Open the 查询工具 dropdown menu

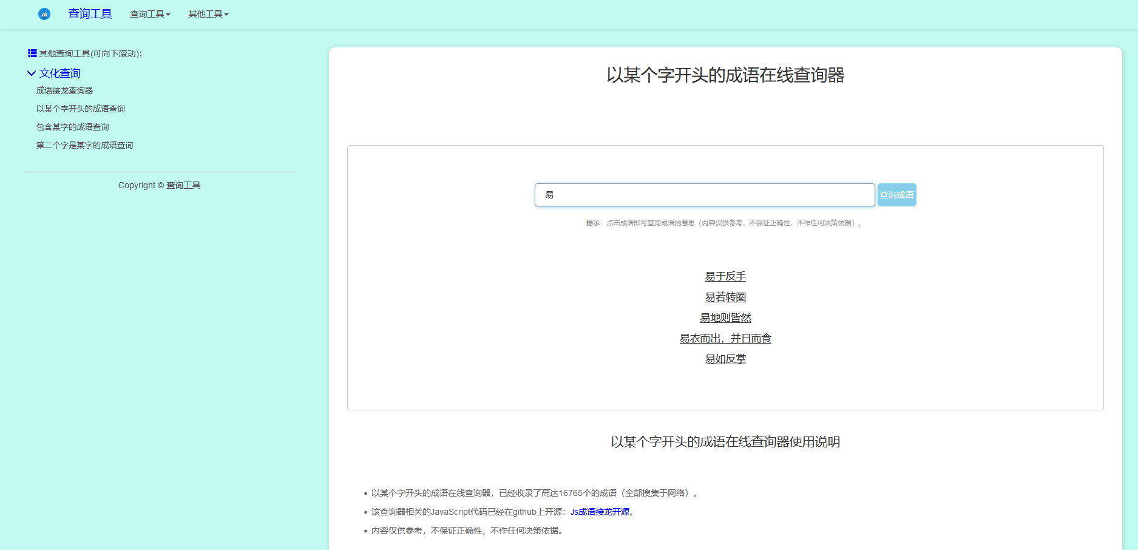[150, 14]
